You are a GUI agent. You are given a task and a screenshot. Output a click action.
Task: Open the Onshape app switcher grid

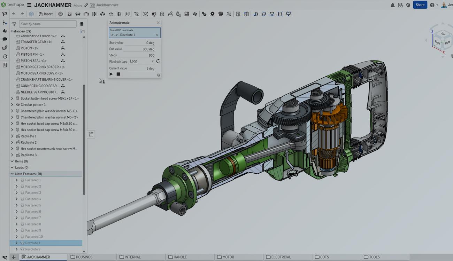click(400, 5)
